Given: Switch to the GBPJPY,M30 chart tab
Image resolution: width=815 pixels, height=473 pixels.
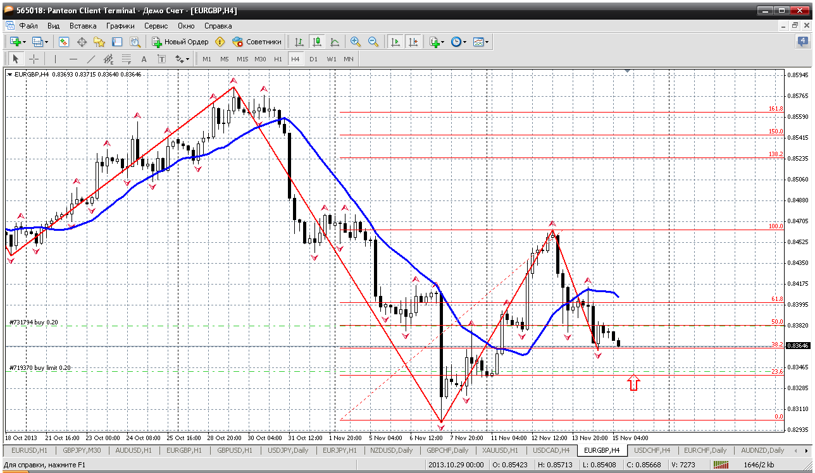Looking at the screenshot, I should click(81, 450).
